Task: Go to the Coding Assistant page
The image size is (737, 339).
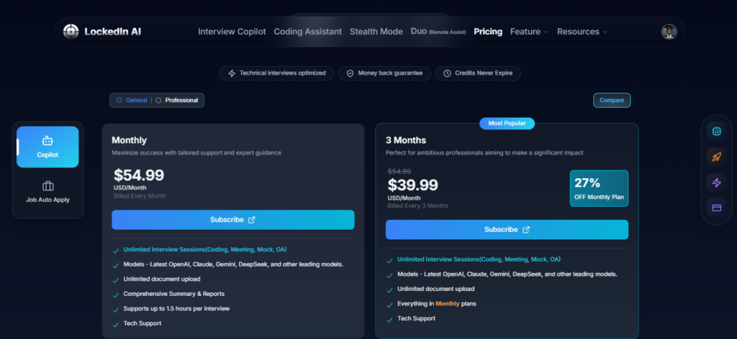Action: tap(307, 32)
